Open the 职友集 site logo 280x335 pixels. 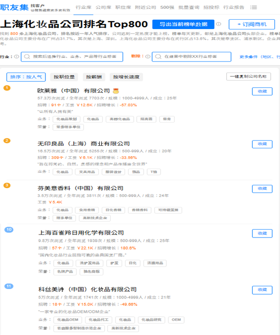coord(14,7)
